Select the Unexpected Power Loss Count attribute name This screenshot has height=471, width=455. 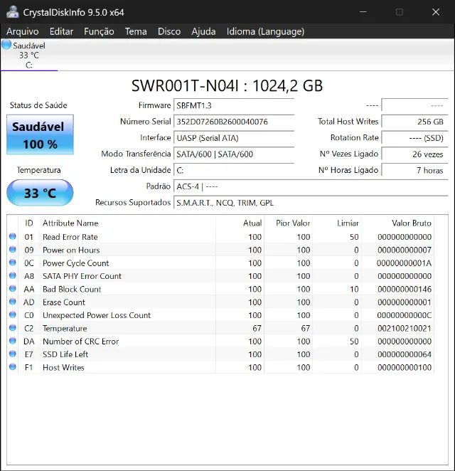[x=97, y=315]
